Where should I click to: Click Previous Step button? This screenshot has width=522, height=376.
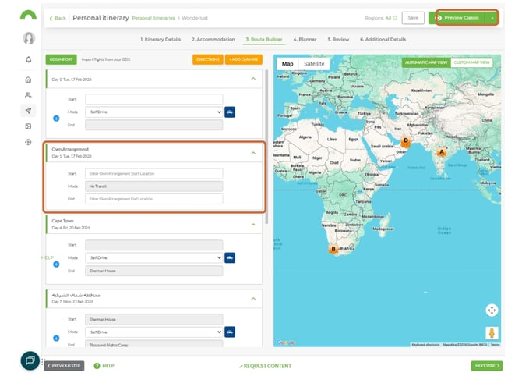[64, 366]
